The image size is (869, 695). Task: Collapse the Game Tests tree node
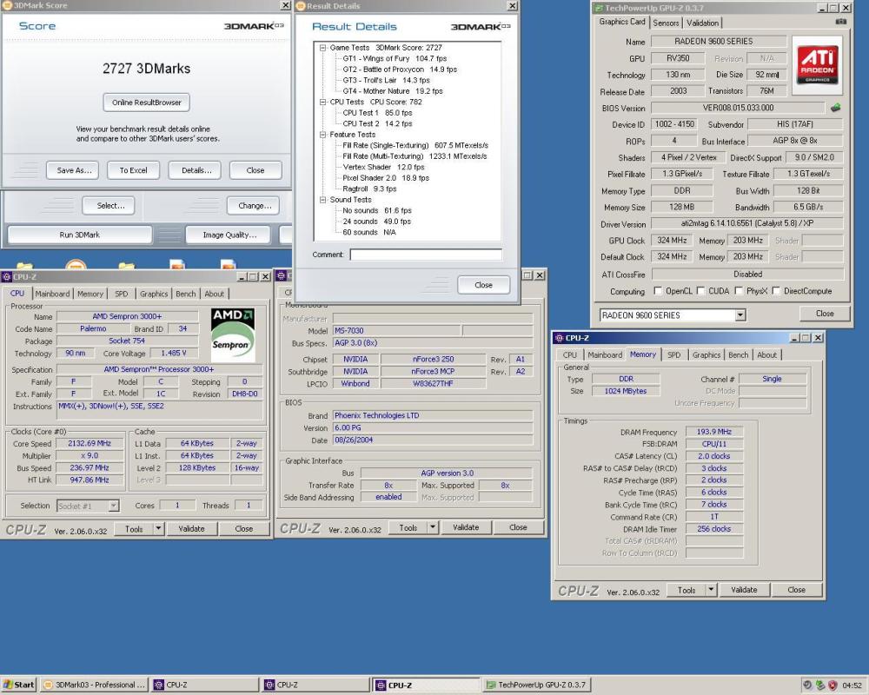coord(323,48)
